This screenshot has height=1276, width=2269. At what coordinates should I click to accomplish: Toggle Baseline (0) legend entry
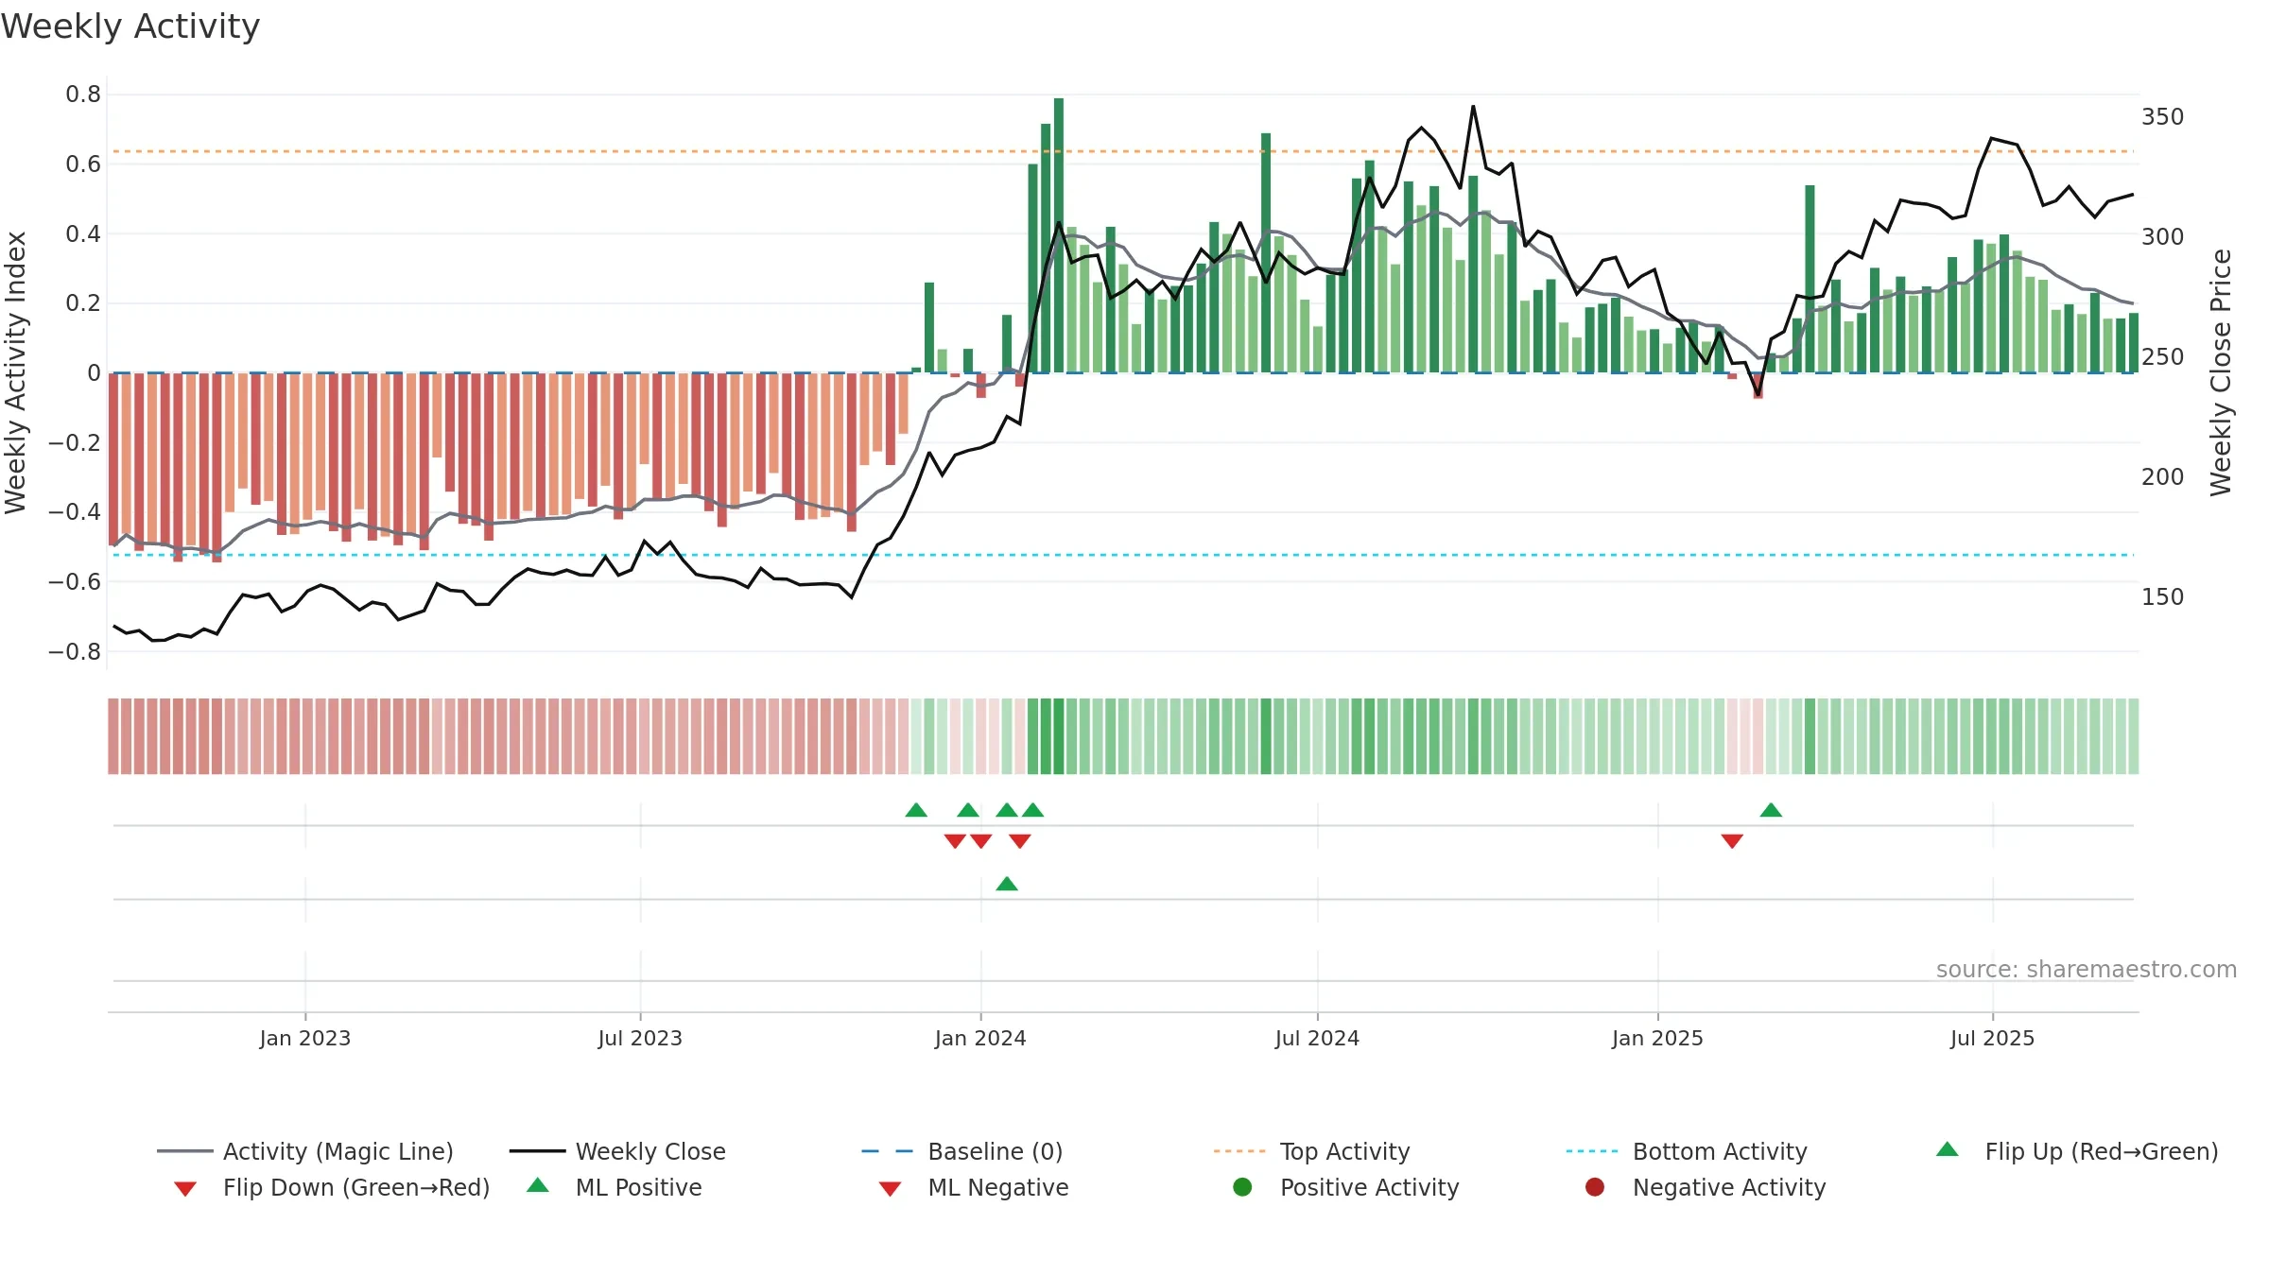(962, 1151)
